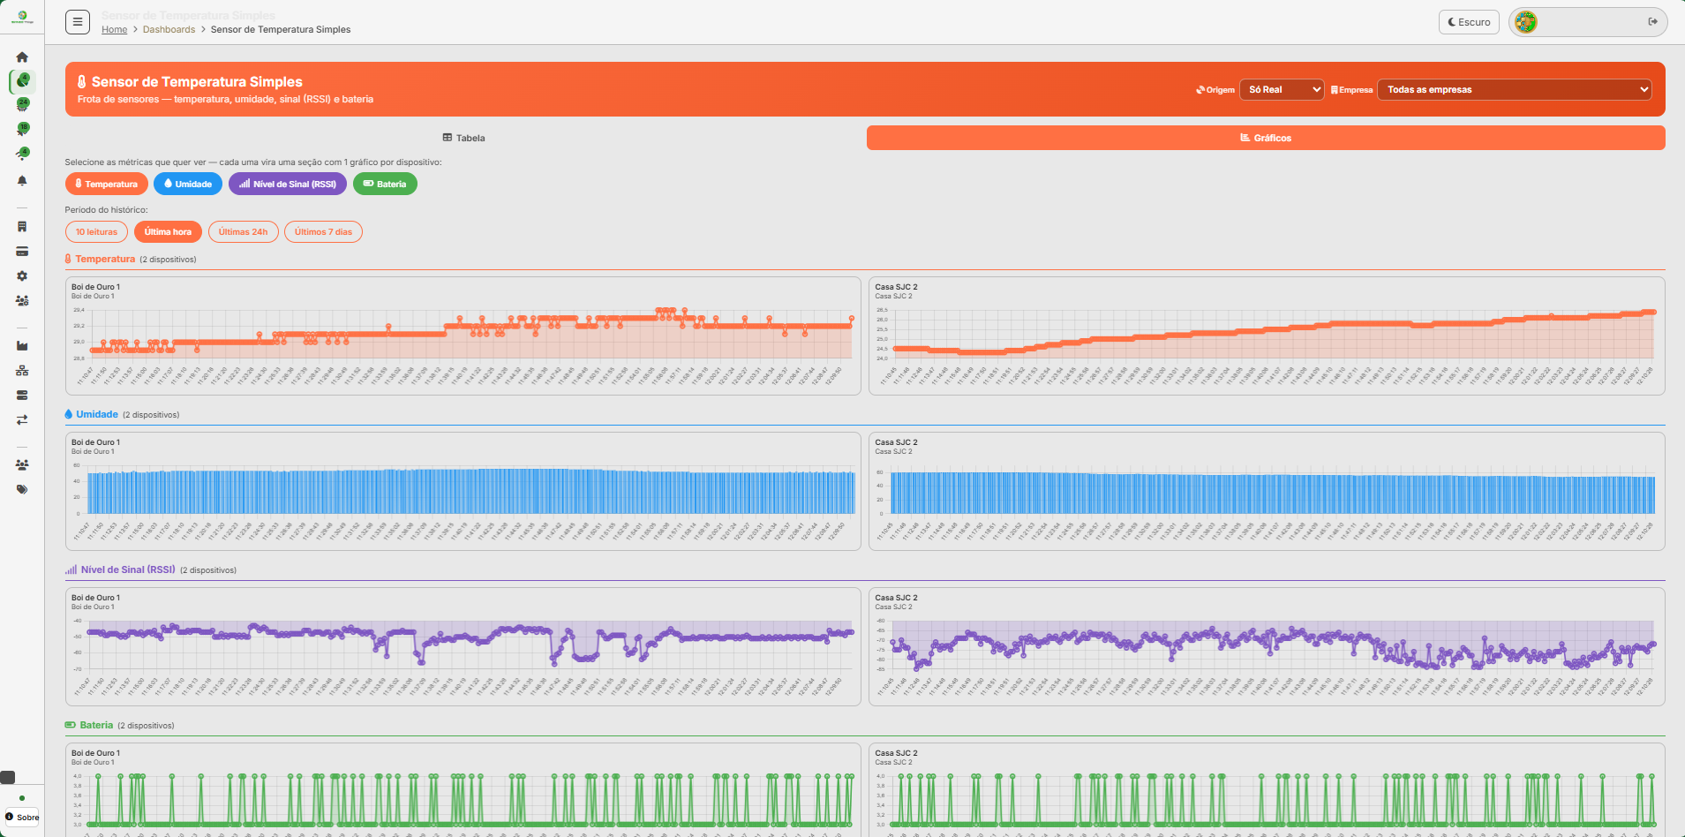Switch to the Tabela tab
This screenshot has height=837, width=1685.
pyautogui.click(x=464, y=138)
